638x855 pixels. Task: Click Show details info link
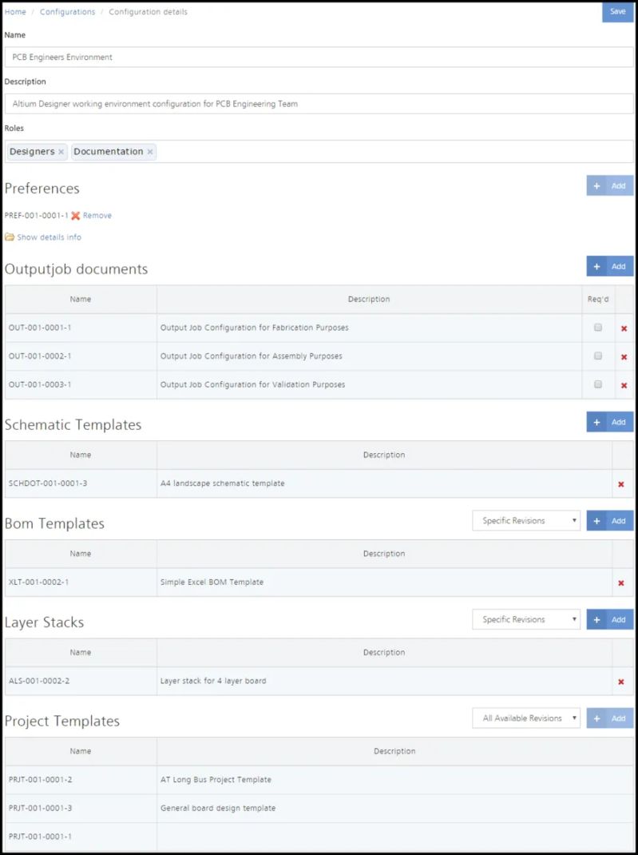coord(49,237)
